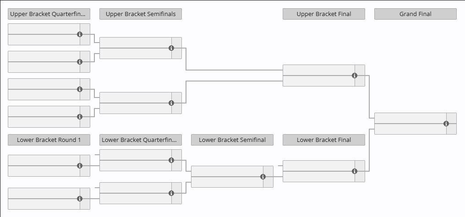
Task: Click the Upper Bracket Semifinals header
Action: pos(141,14)
